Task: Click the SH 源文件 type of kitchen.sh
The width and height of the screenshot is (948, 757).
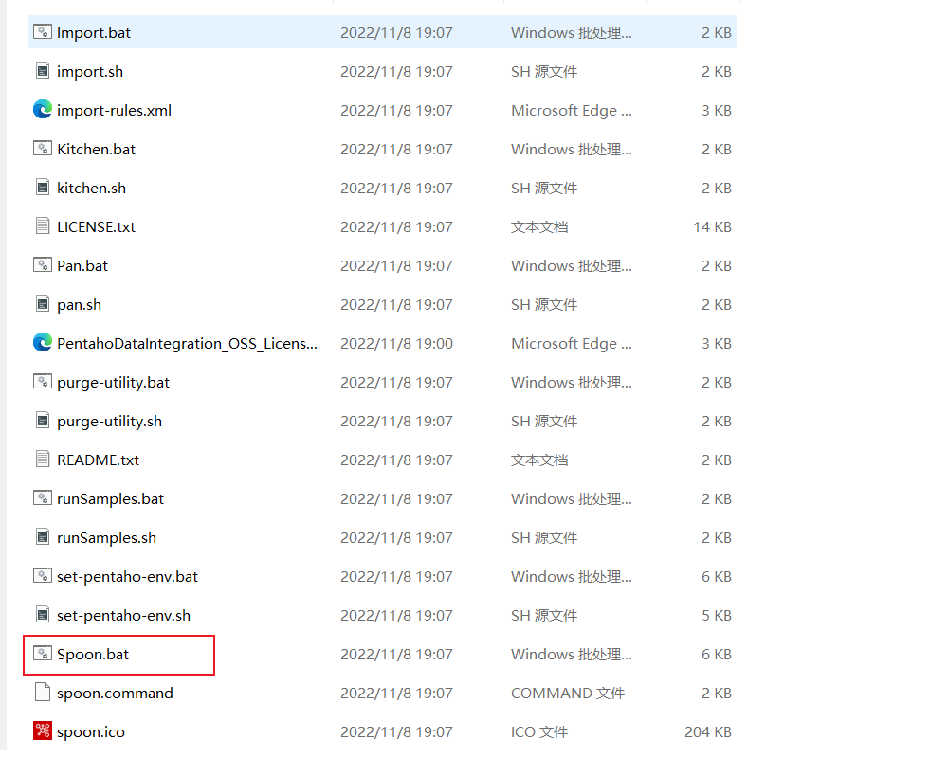Action: [x=544, y=188]
